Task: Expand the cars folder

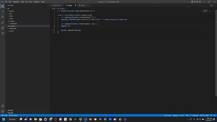Action: coord(28,14)
